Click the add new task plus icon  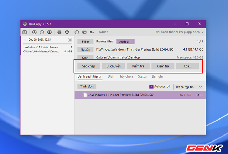[x=34, y=32]
